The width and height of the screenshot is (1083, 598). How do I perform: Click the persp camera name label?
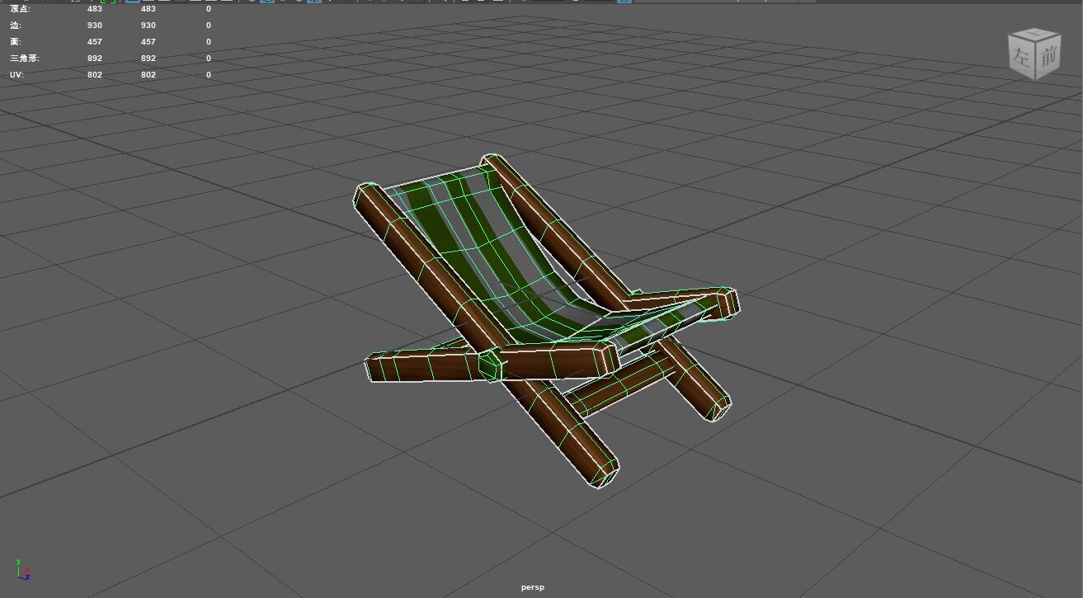[533, 587]
